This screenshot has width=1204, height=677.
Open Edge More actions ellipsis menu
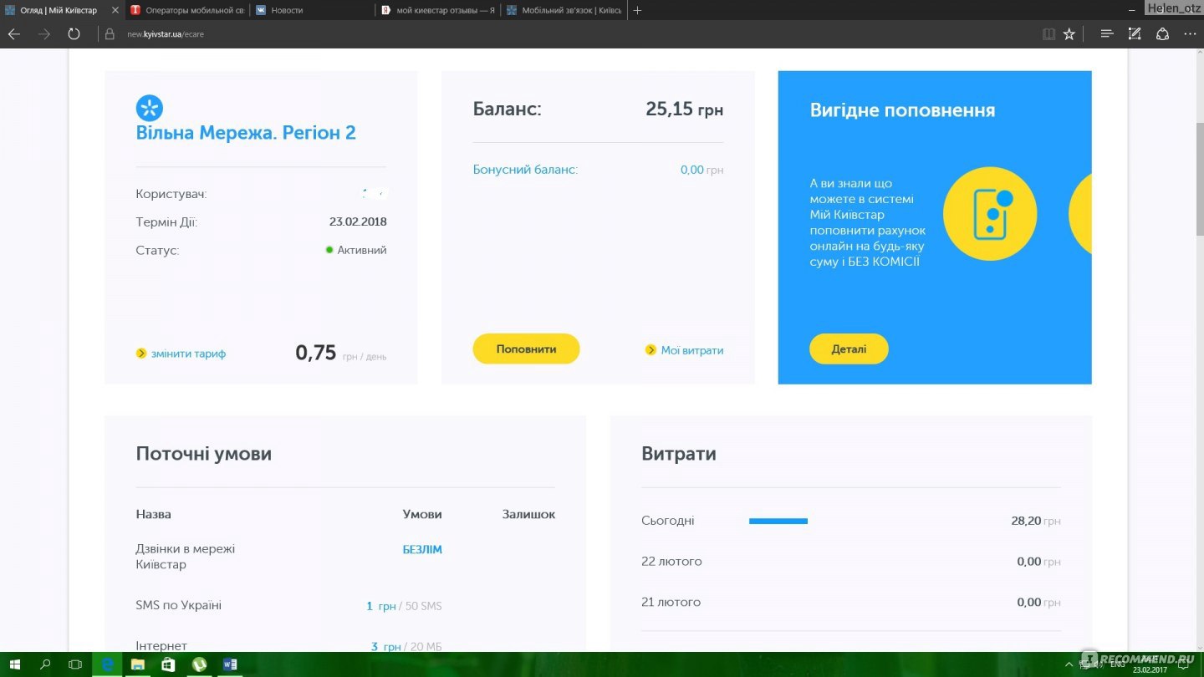pos(1190,34)
